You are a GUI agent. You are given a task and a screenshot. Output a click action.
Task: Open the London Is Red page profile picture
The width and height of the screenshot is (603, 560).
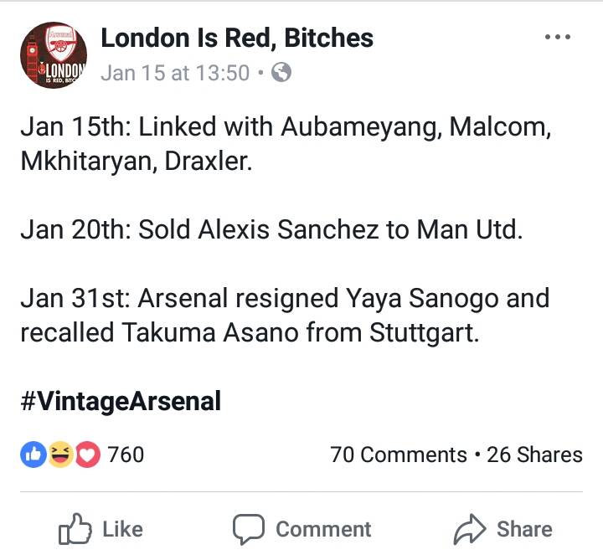coord(54,55)
